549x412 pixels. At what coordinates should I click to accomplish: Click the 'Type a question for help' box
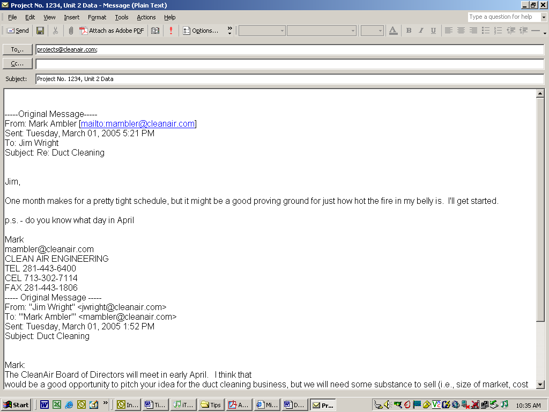coord(504,17)
